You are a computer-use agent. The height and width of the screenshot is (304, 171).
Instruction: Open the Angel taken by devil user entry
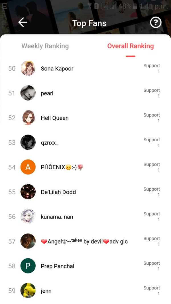(x=84, y=242)
